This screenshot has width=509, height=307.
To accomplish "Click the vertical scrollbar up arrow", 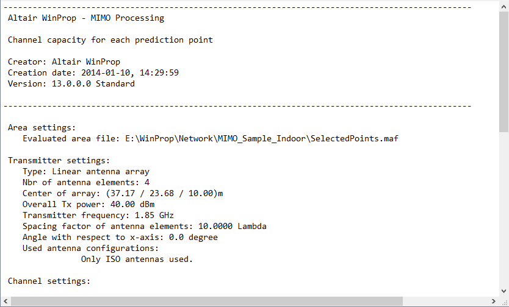I will tap(504, 5).
